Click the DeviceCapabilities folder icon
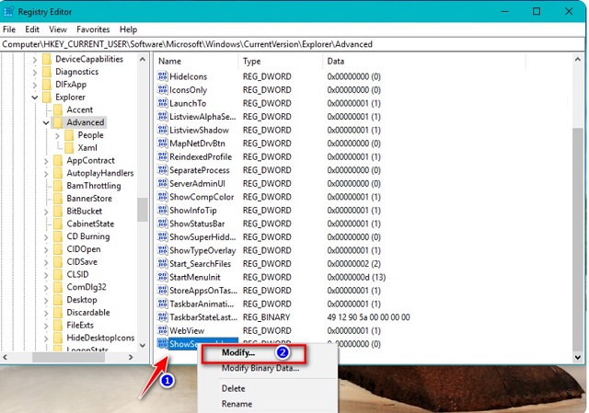 point(47,59)
